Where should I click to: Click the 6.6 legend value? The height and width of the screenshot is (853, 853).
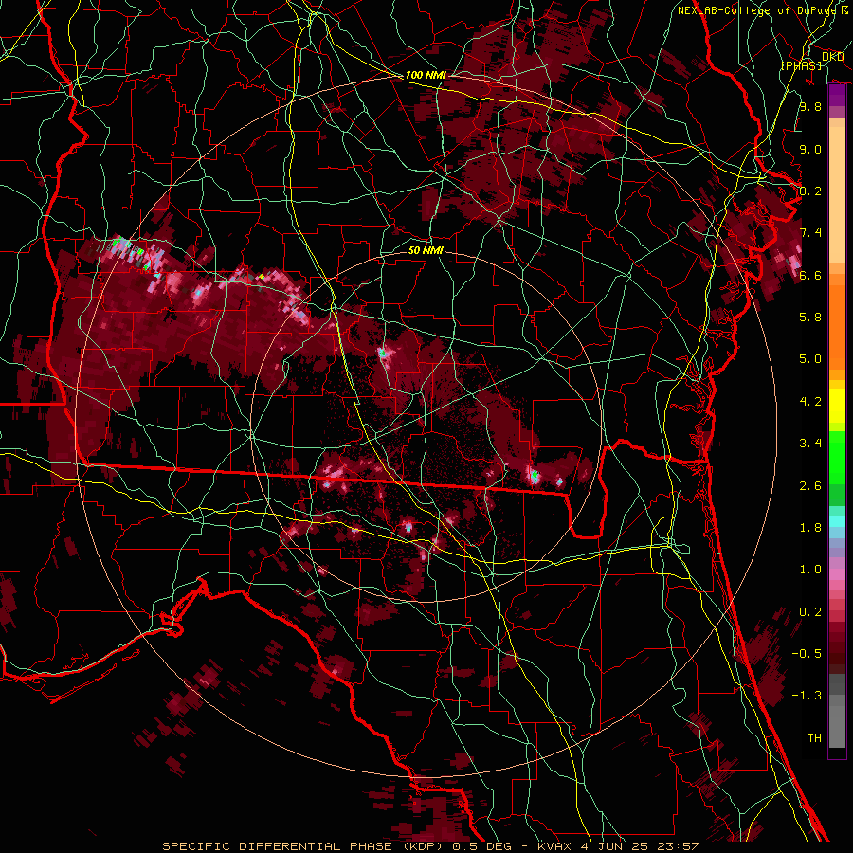pyautogui.click(x=810, y=275)
